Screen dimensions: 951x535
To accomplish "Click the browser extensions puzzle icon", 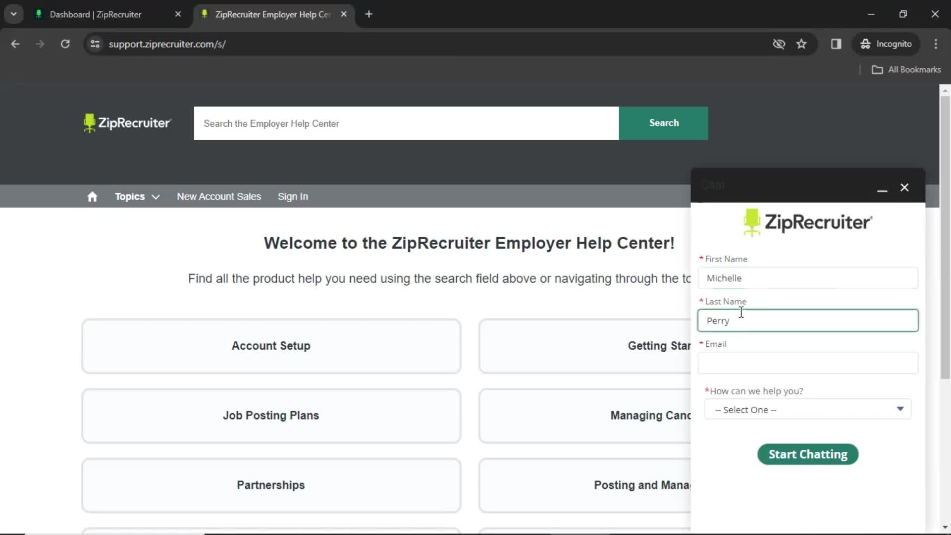I will point(838,44).
